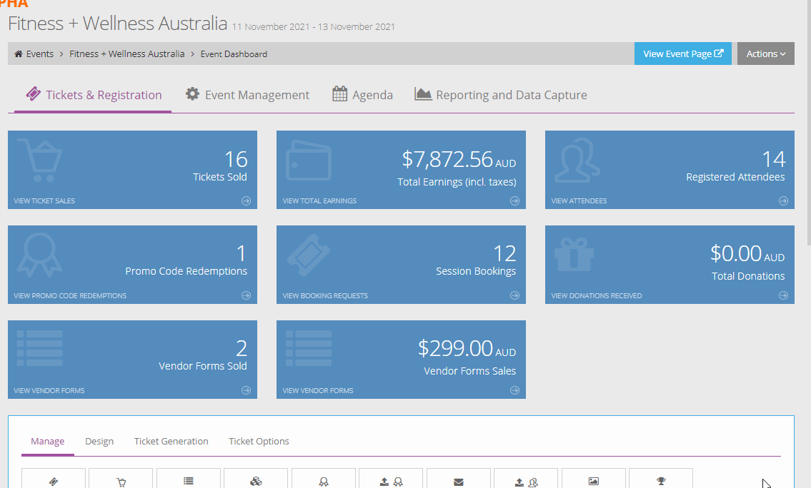
Task: Click the cubes icon button under Manage
Action: [256, 479]
